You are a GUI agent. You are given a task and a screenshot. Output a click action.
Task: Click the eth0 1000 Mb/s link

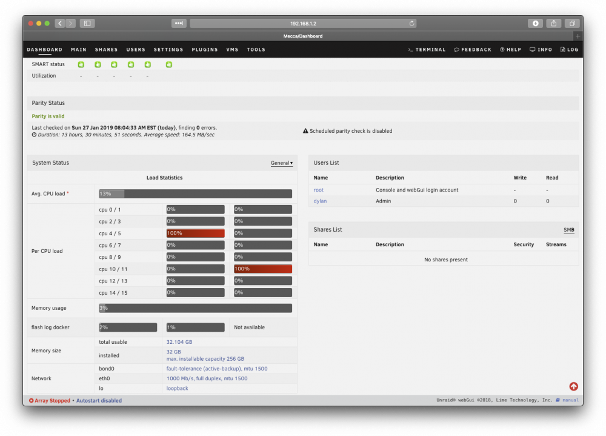point(207,378)
